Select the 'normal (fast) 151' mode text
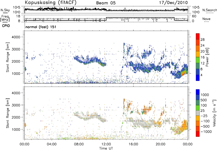The image size is (217, 150). click(x=41, y=27)
